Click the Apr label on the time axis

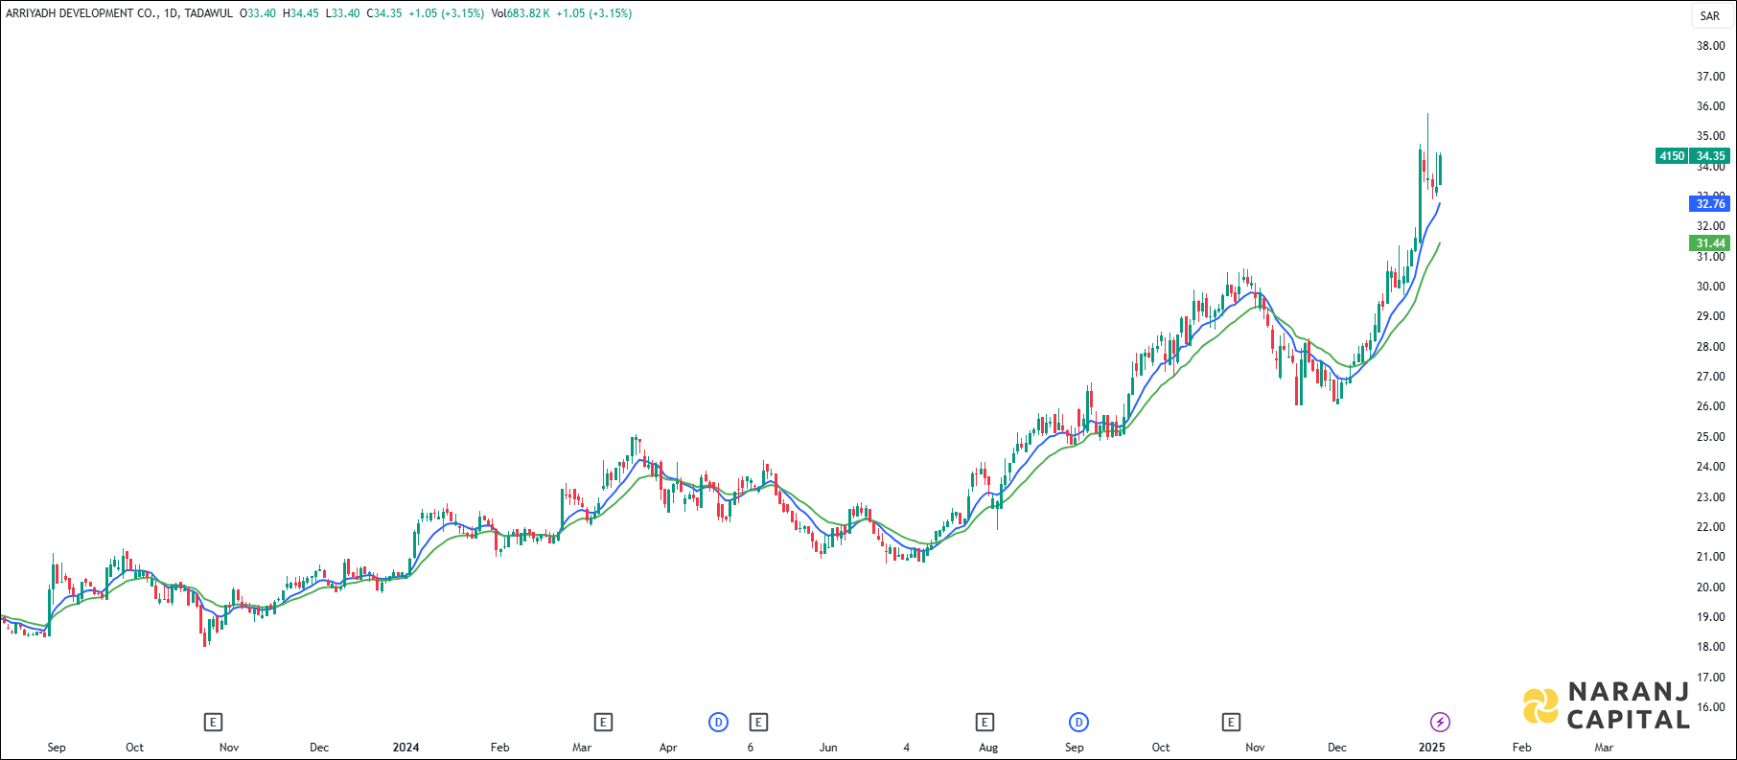pyautogui.click(x=668, y=748)
